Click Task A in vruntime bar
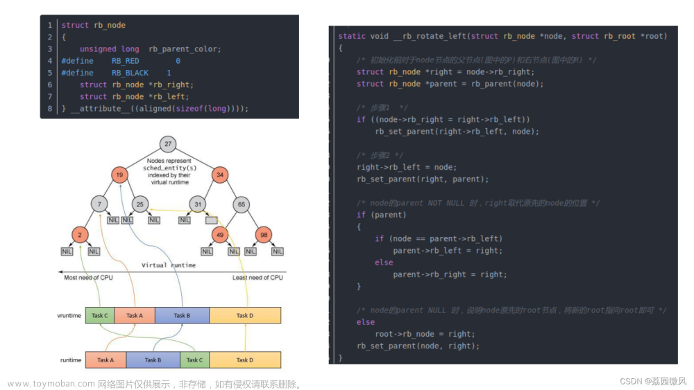The image size is (694, 390). [135, 315]
